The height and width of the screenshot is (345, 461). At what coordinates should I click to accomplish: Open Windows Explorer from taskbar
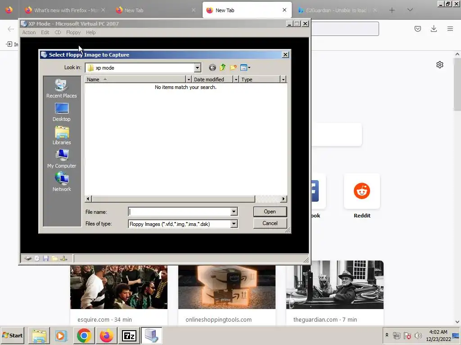(39, 336)
